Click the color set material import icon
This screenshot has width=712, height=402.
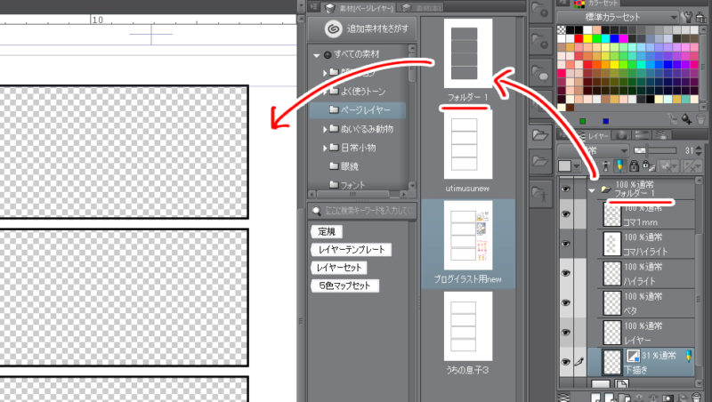(701, 17)
